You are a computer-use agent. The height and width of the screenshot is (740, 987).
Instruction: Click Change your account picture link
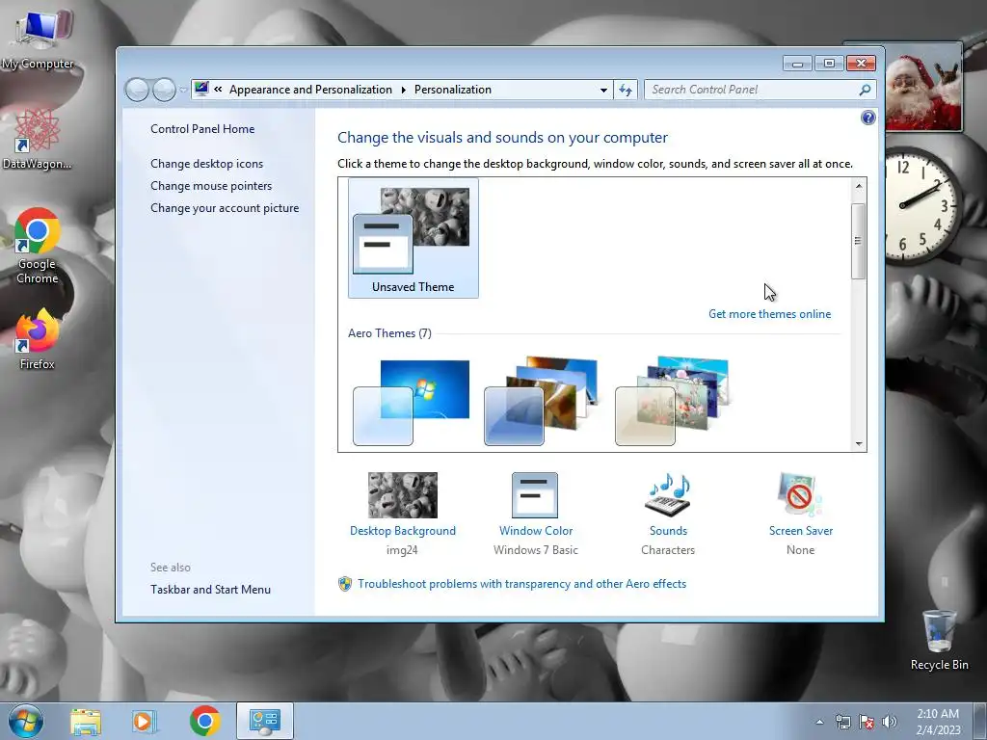click(224, 208)
